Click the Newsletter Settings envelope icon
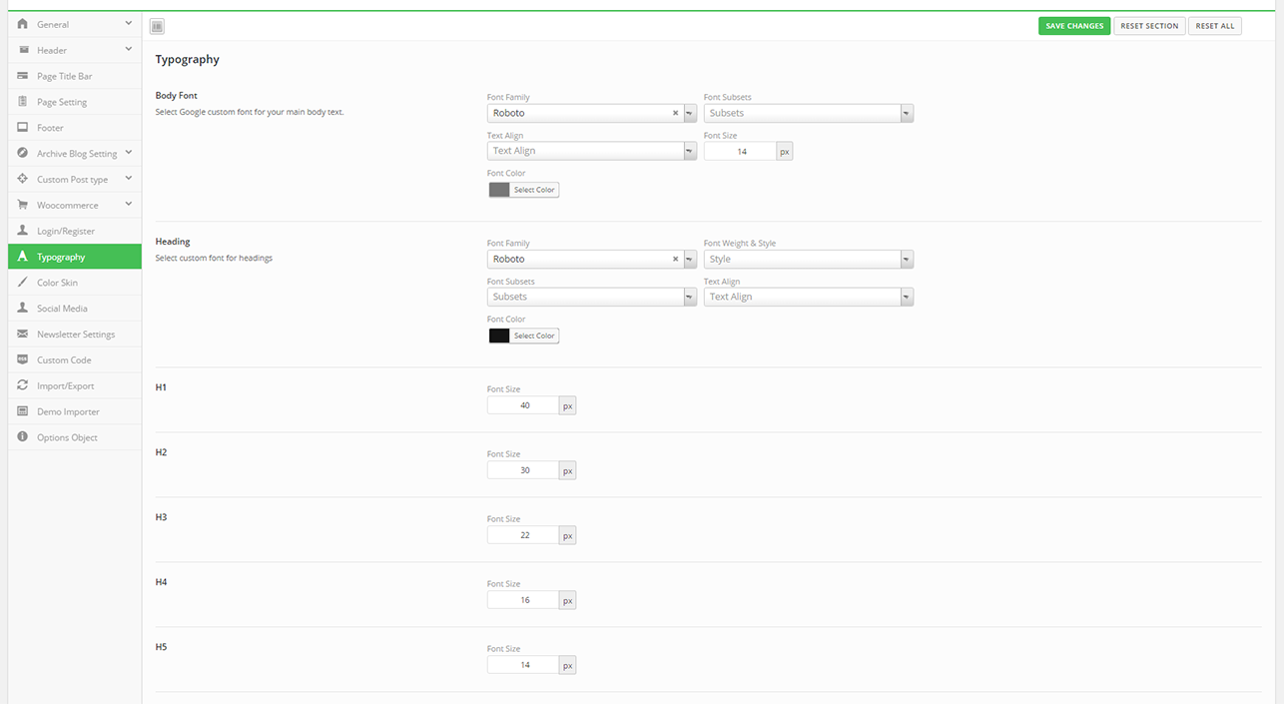This screenshot has width=1284, height=704. [22, 334]
